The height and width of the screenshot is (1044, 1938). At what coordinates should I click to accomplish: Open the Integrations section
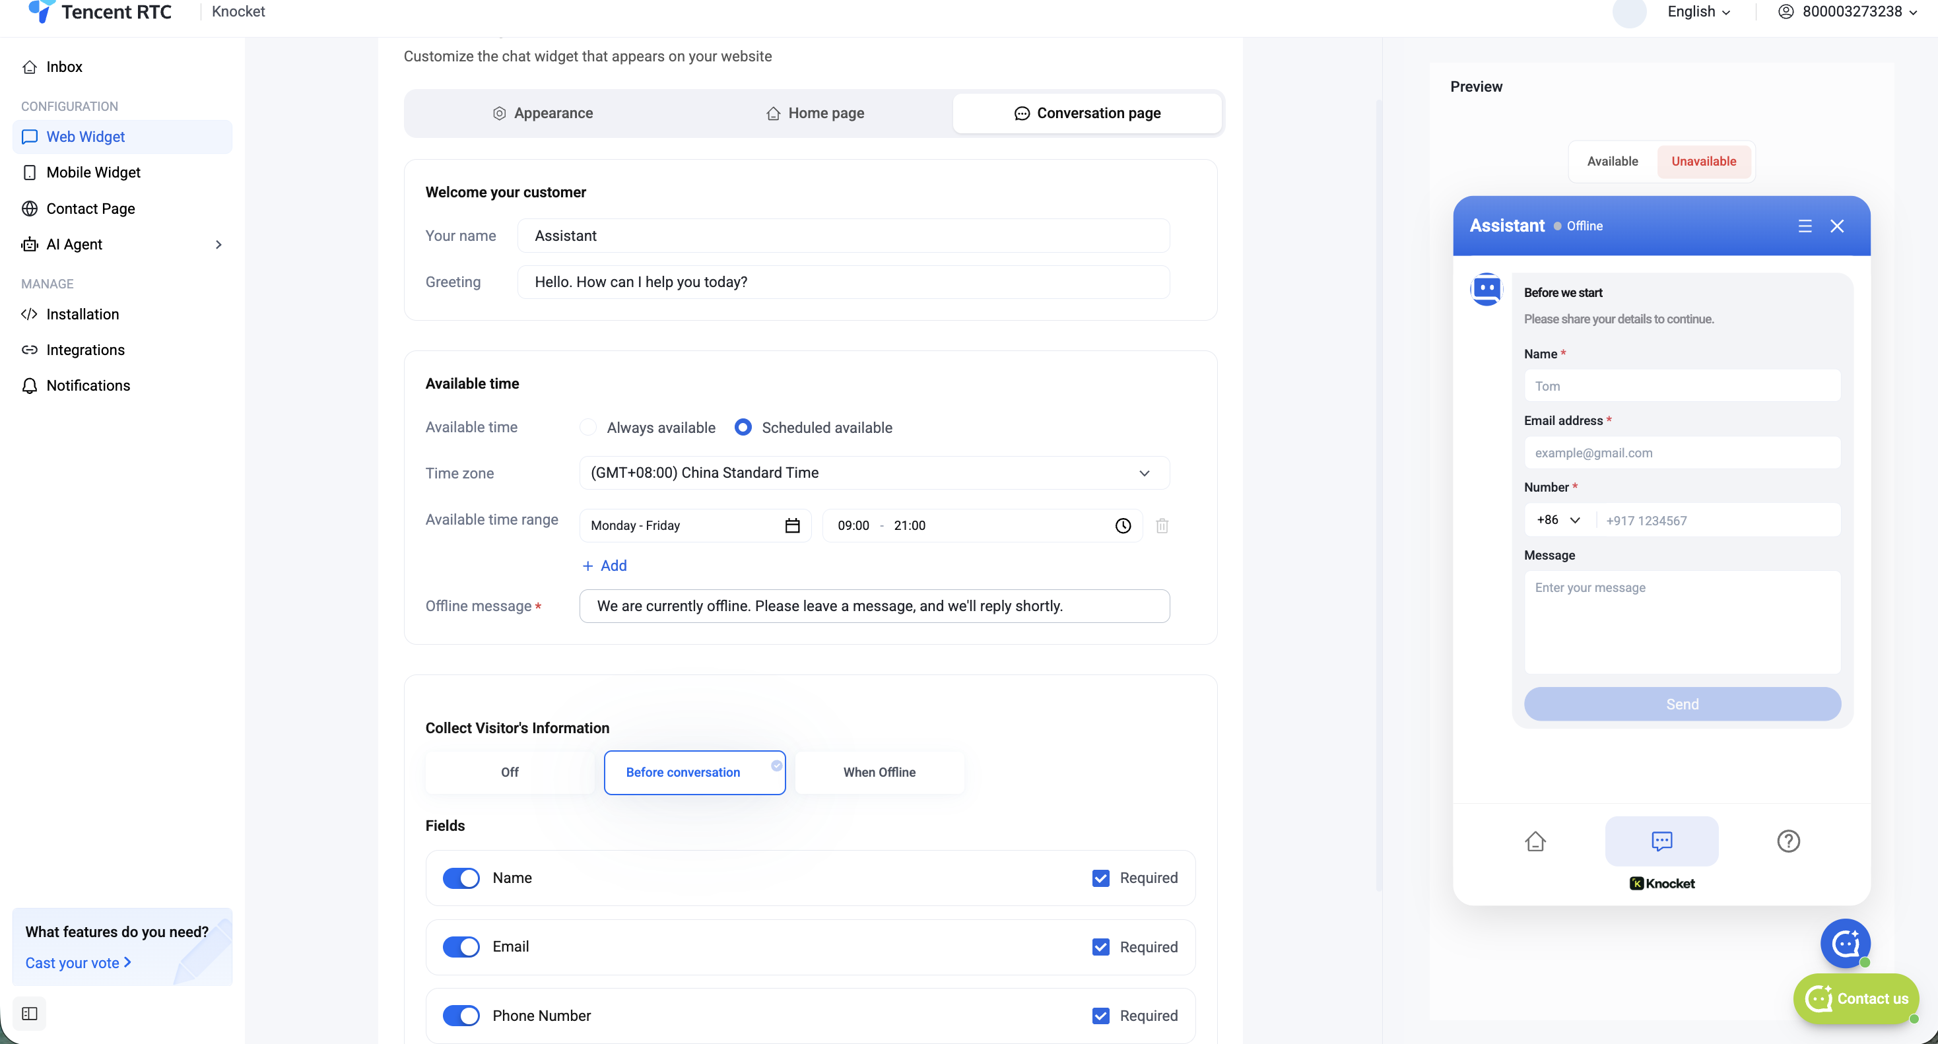[122, 350]
